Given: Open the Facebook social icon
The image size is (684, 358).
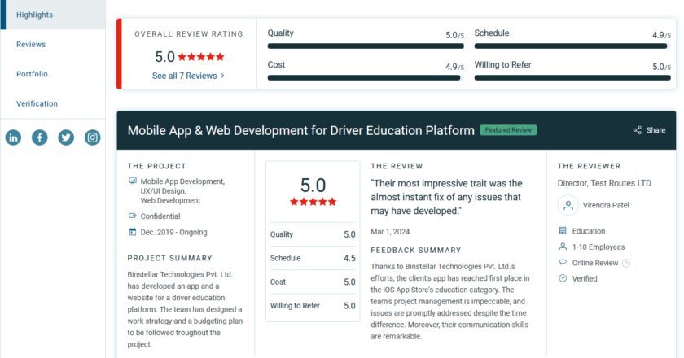Looking at the screenshot, I should coord(40,138).
